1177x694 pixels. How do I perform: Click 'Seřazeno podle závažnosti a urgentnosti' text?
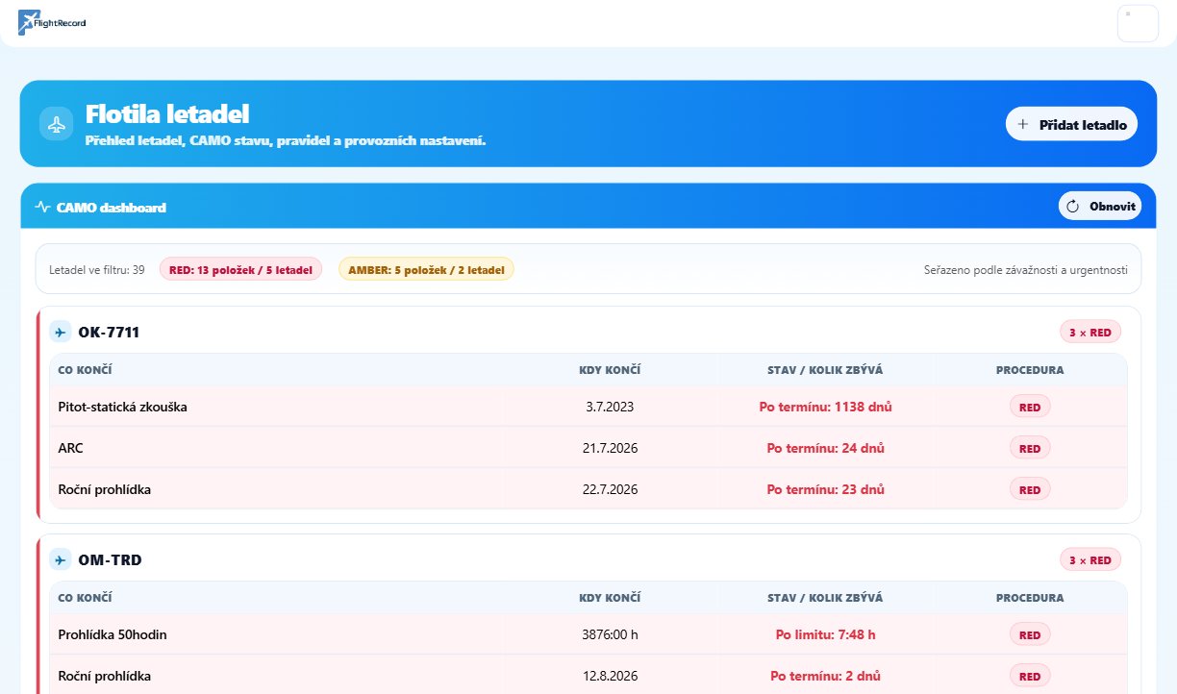point(1025,269)
